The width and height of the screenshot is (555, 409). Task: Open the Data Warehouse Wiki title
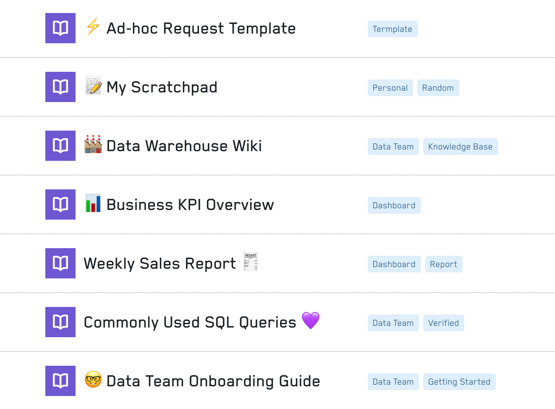[184, 146]
